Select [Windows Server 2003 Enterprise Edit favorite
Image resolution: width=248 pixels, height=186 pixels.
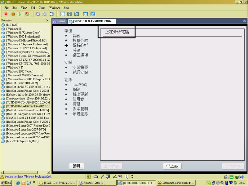[x=28, y=79]
